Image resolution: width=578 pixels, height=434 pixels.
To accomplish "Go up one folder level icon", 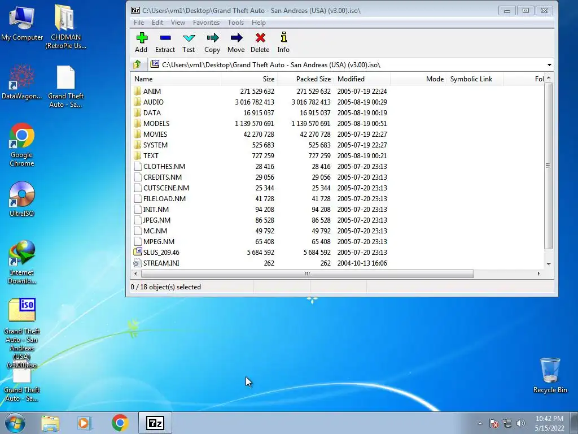I will [137, 64].
